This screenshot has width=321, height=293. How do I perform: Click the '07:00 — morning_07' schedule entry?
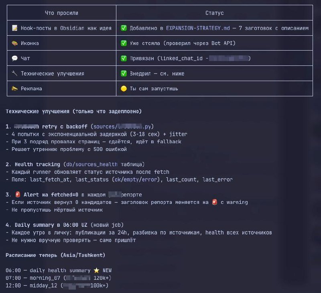click(59, 278)
